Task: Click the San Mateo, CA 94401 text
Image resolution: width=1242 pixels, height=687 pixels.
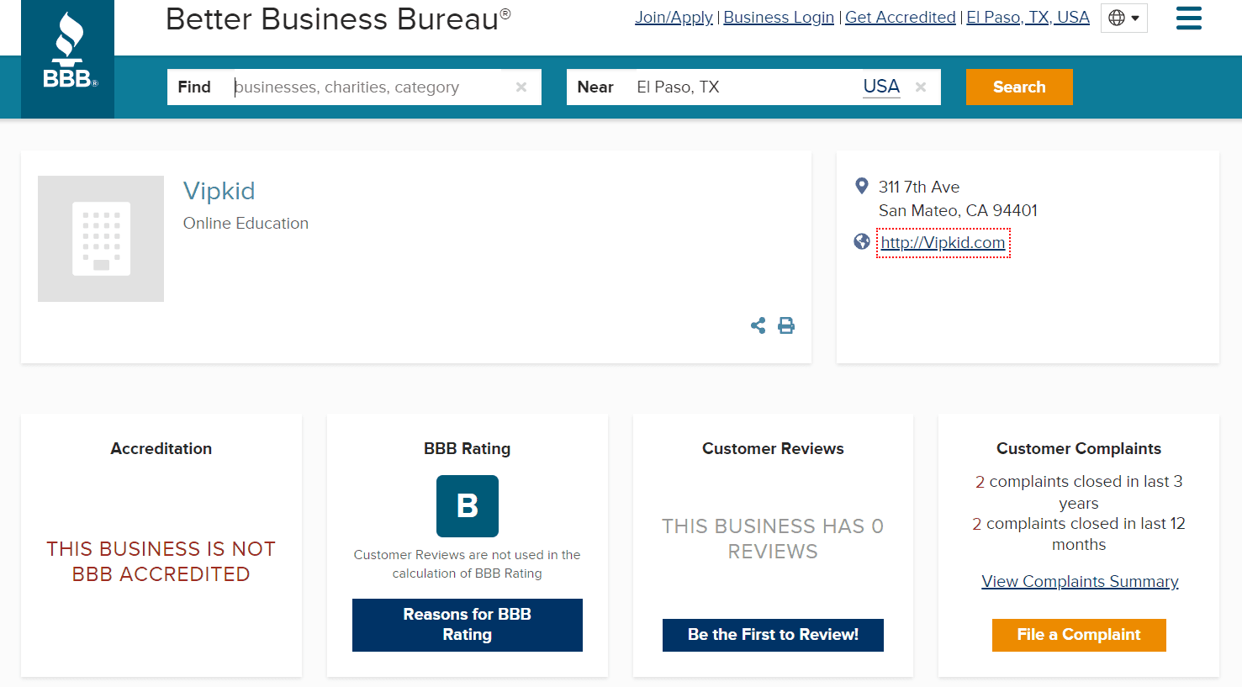Action: tap(958, 210)
